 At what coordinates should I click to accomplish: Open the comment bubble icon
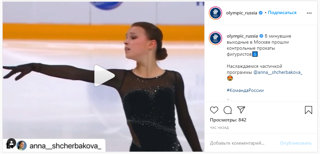(x=228, y=110)
